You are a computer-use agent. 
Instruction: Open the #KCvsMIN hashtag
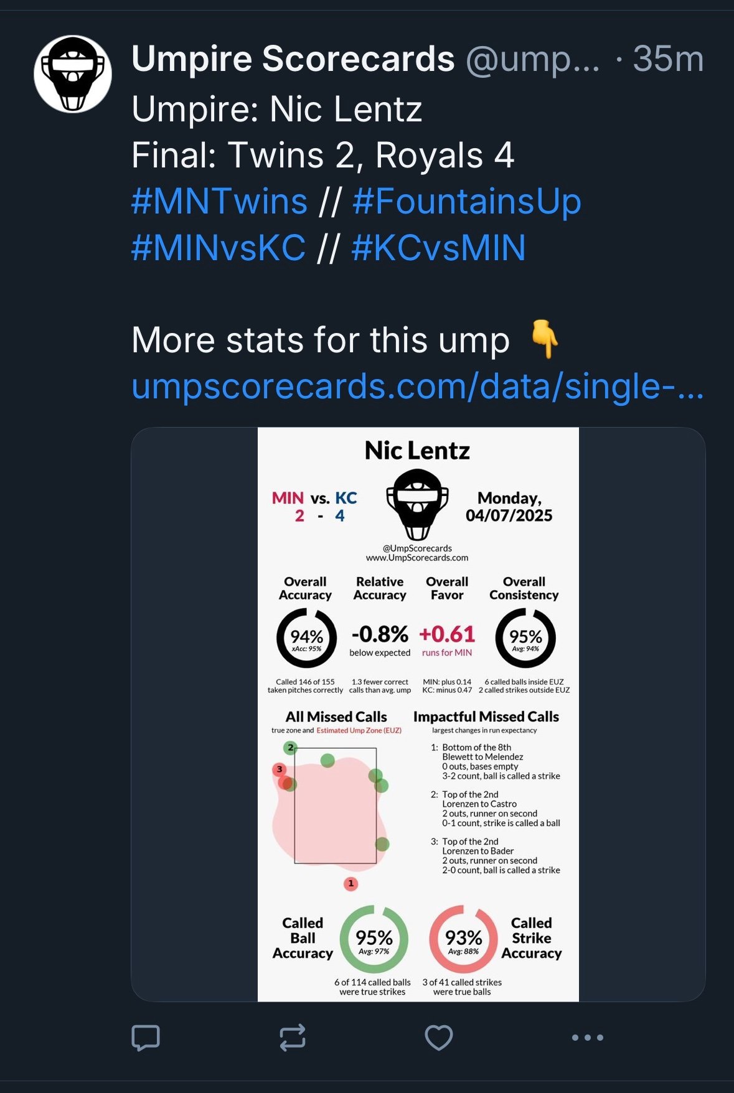pos(438,247)
